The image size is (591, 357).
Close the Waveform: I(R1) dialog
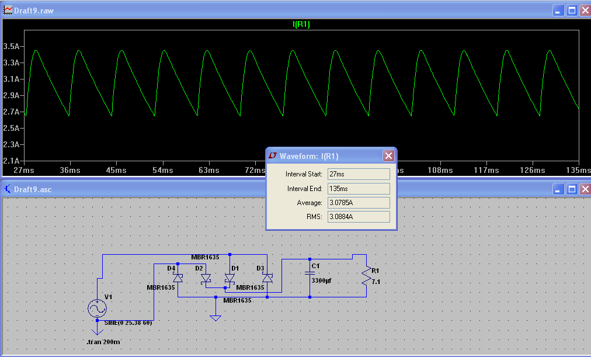pos(388,155)
